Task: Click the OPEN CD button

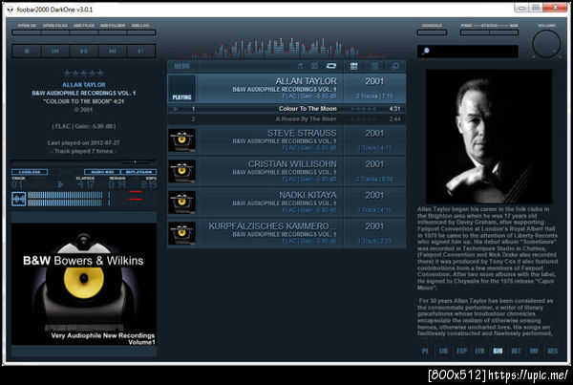Action: [x=27, y=32]
